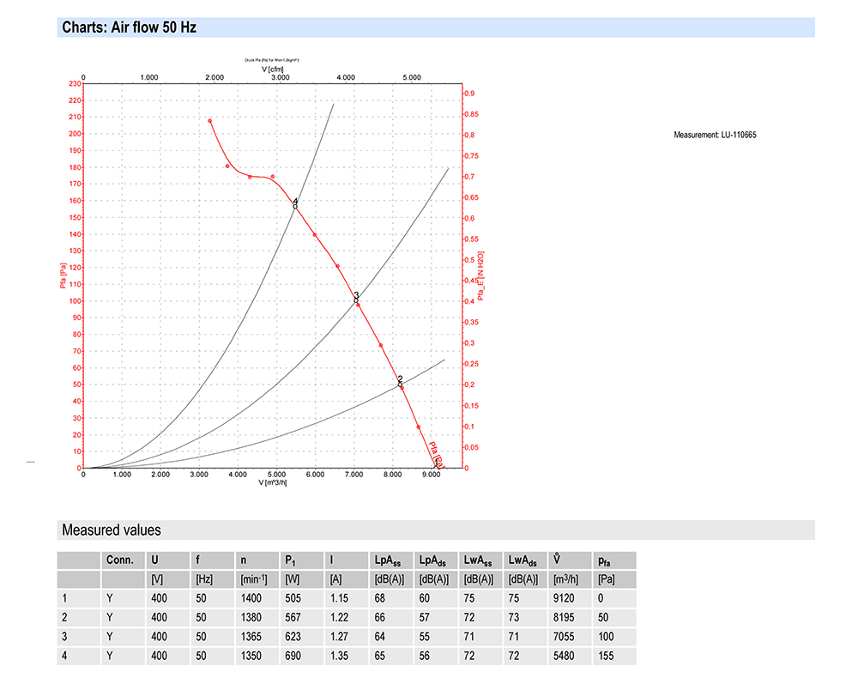Click the LpAss column header
Viewport: 858px width, 678px height.
[x=390, y=560]
